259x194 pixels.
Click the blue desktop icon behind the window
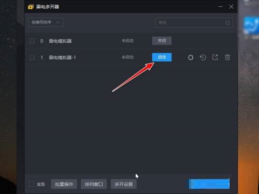pyautogui.click(x=251, y=26)
